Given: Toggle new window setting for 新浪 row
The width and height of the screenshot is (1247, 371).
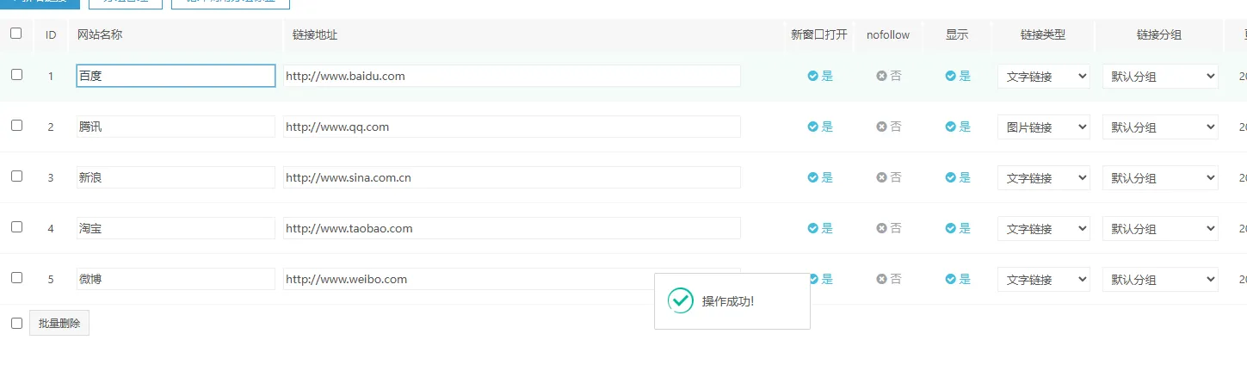Looking at the screenshot, I should coord(820,177).
